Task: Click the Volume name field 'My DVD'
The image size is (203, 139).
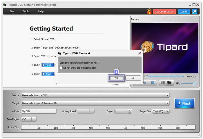Action: click(39, 111)
